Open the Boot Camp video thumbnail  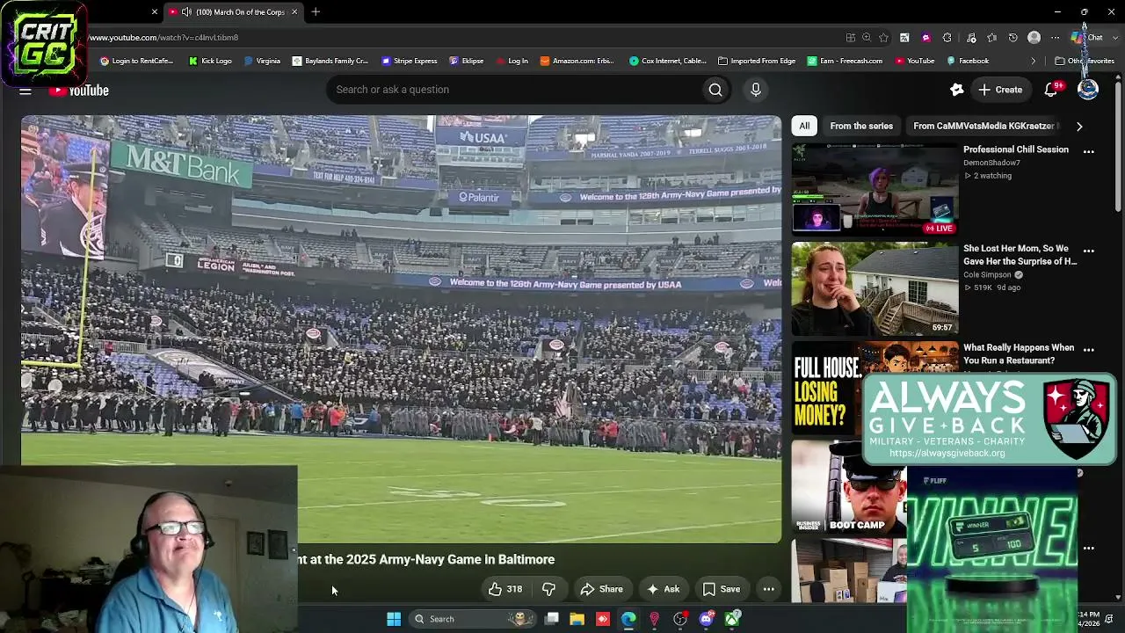coord(848,488)
